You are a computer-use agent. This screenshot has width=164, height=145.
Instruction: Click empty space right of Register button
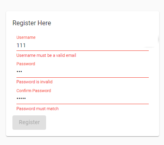pyautogui.click(x=101, y=123)
